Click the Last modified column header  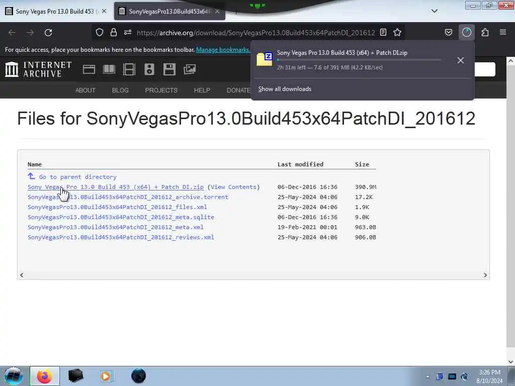(300, 164)
